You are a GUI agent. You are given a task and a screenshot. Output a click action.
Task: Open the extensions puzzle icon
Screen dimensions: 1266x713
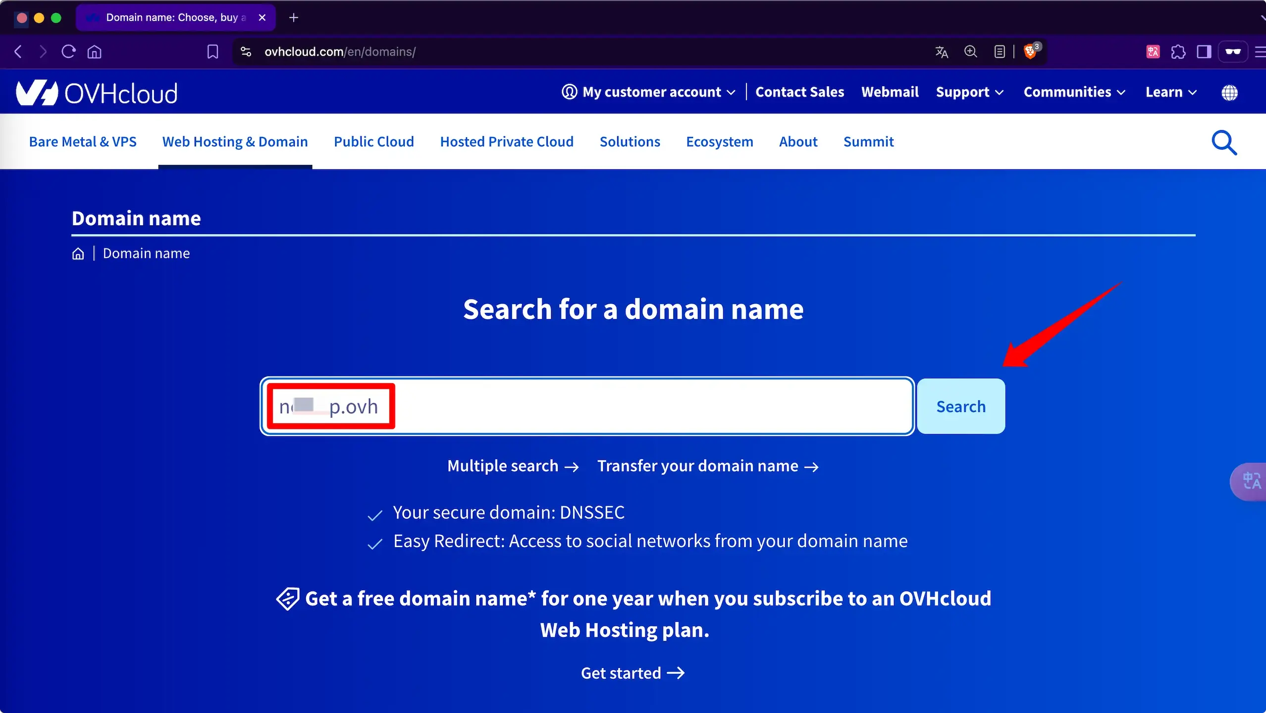coord(1178,51)
